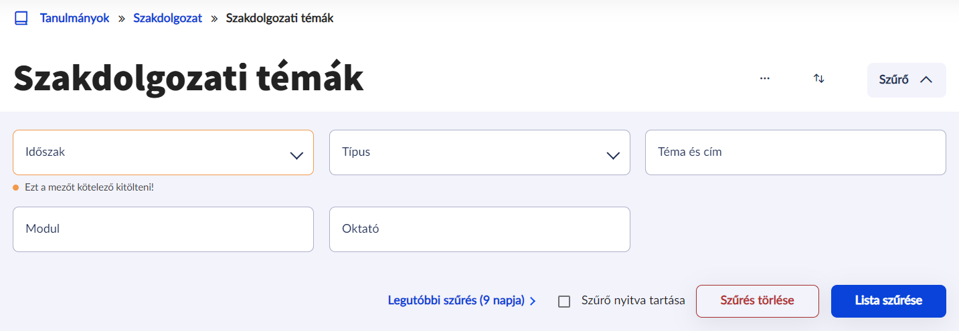Click the chevron-up icon beside Szűrő
Screen dimensions: 959x331
926,80
